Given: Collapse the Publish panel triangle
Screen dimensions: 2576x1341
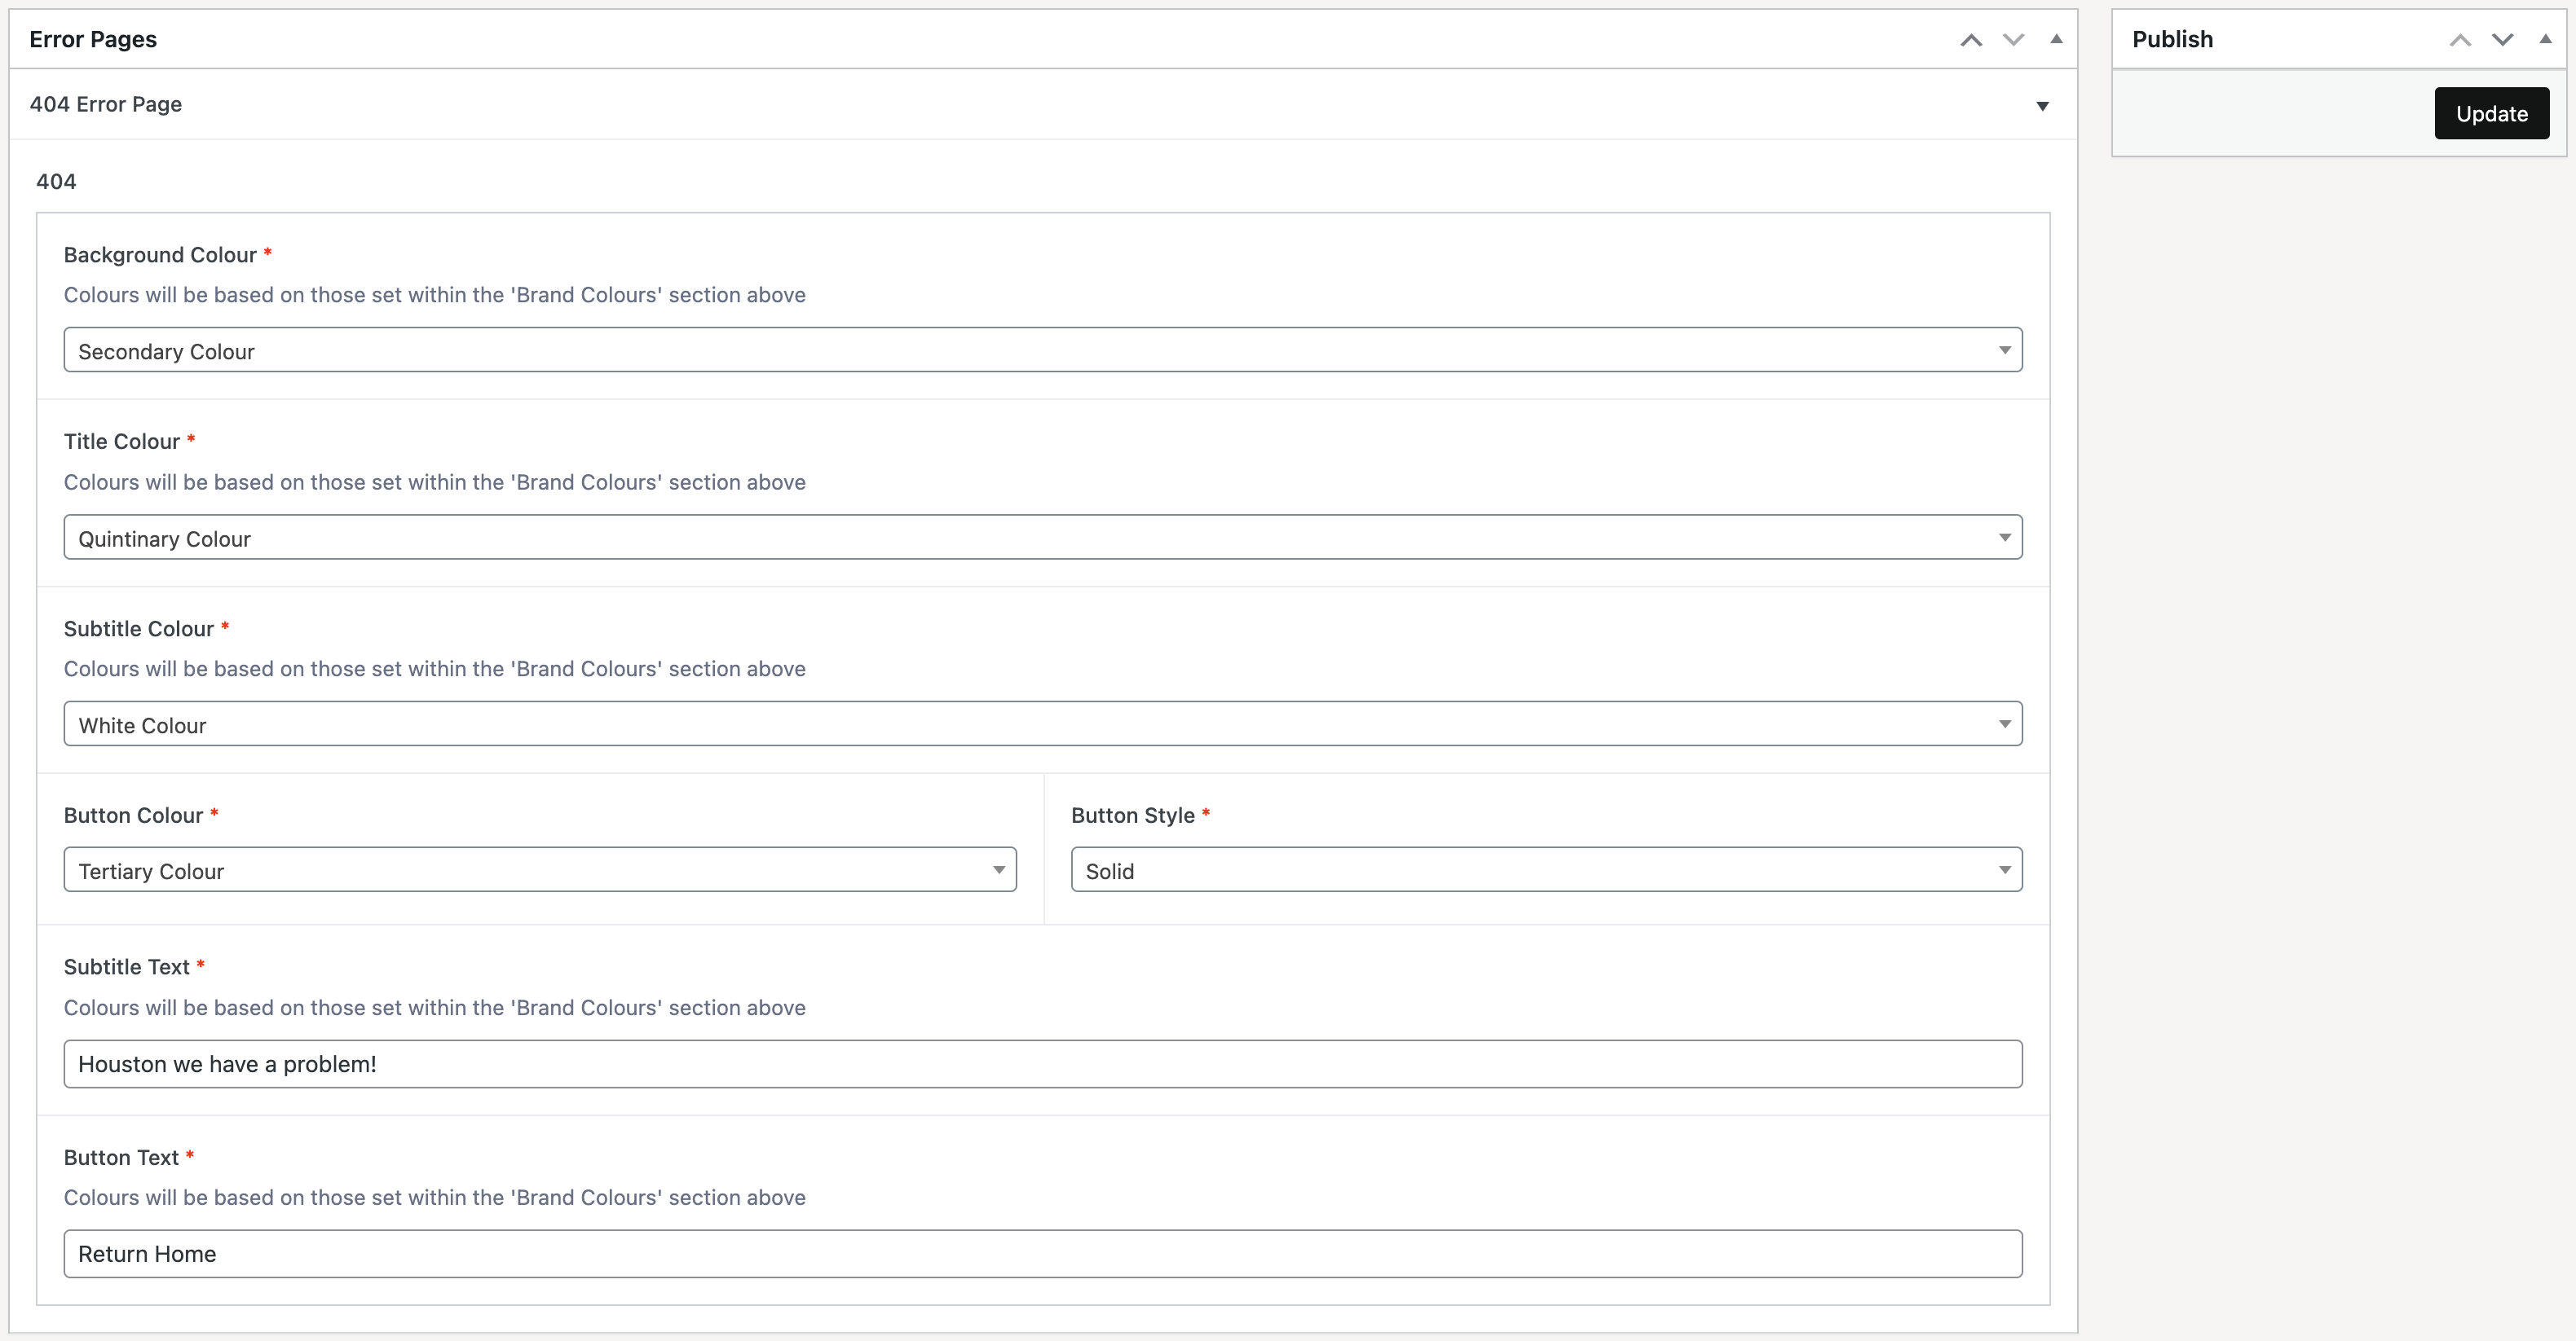Looking at the screenshot, I should tap(2545, 40).
